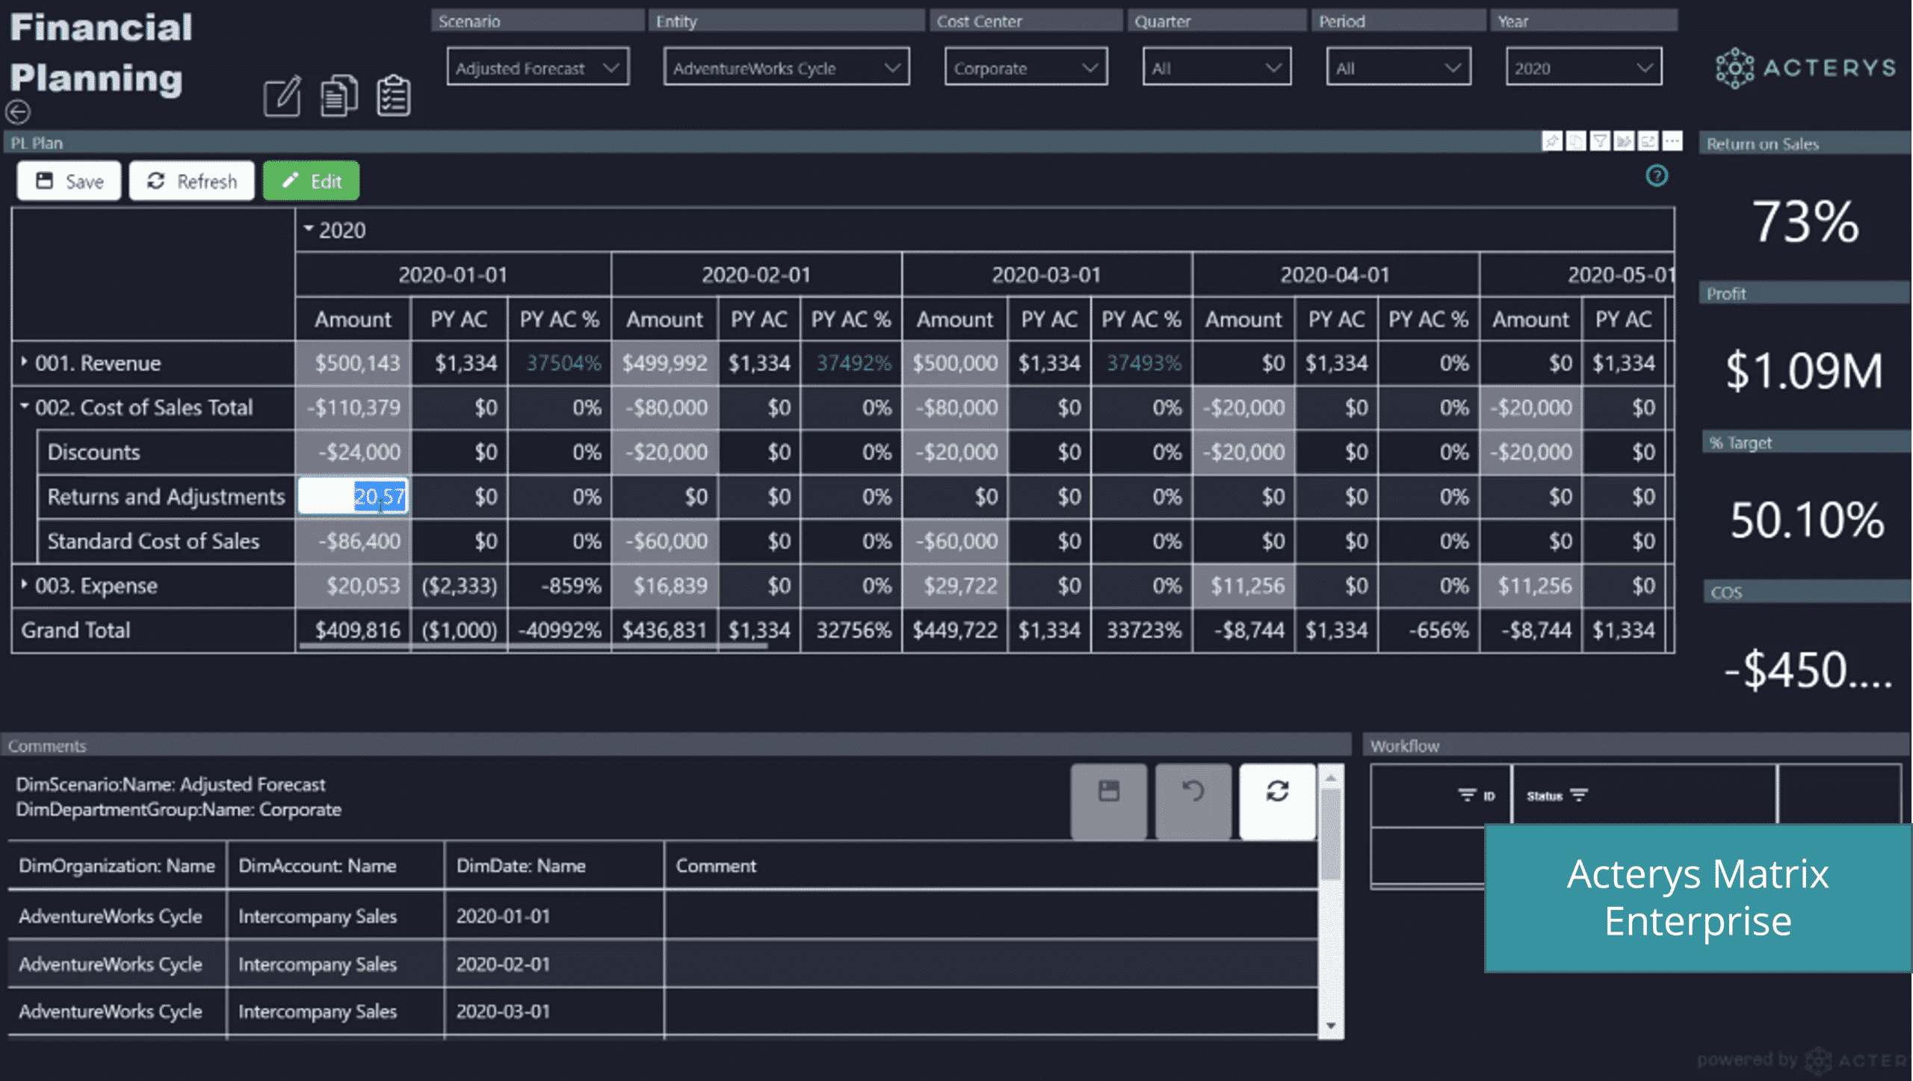Select the 2020-01-01 column header
This screenshot has width=1913, height=1081.
coord(453,274)
